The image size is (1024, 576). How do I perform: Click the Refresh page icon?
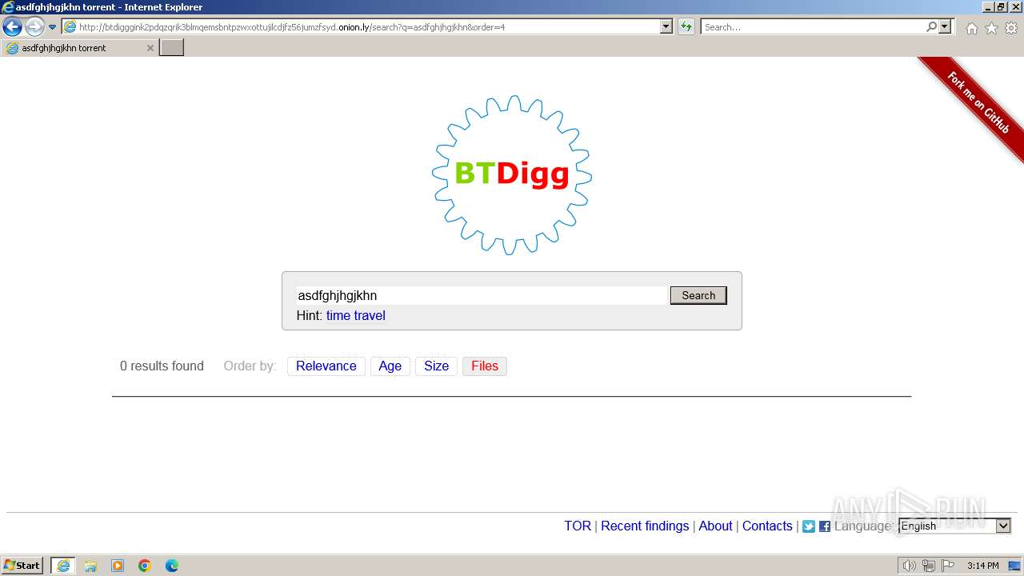686,26
